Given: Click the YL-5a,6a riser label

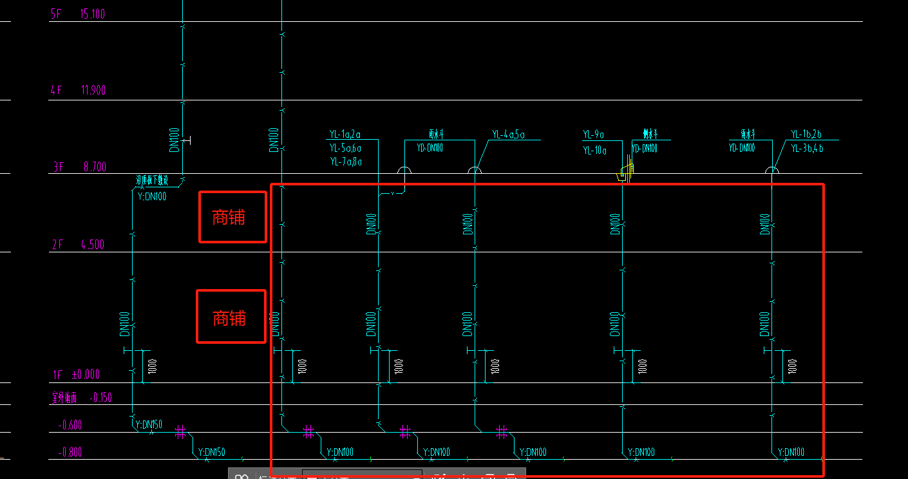Looking at the screenshot, I should click(346, 148).
